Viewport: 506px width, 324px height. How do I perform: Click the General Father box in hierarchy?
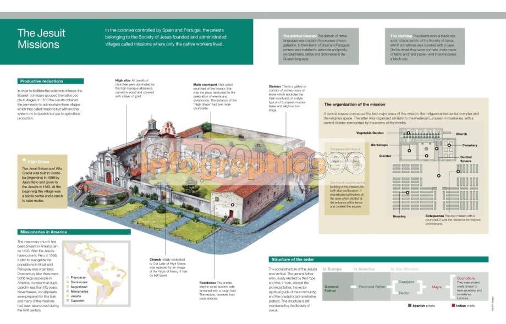338,287
